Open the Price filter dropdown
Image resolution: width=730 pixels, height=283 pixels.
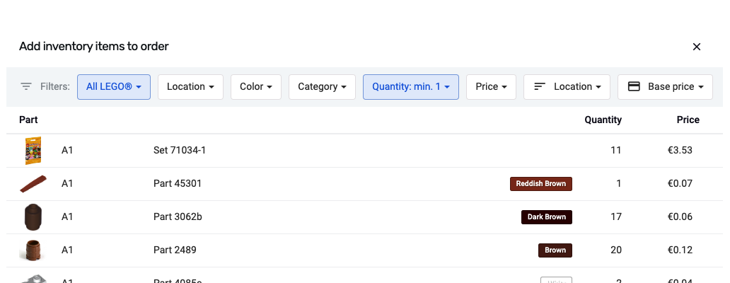491,86
